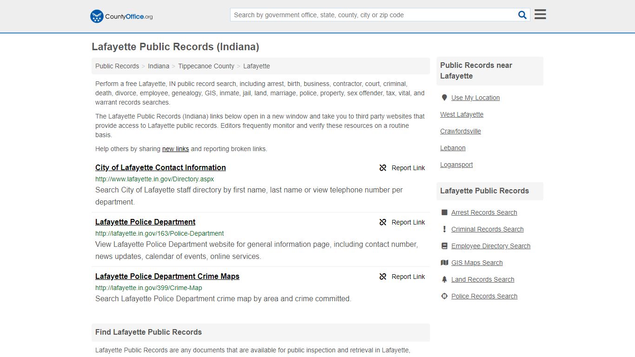Open the 399/Crime-Map URL

(x=149, y=288)
